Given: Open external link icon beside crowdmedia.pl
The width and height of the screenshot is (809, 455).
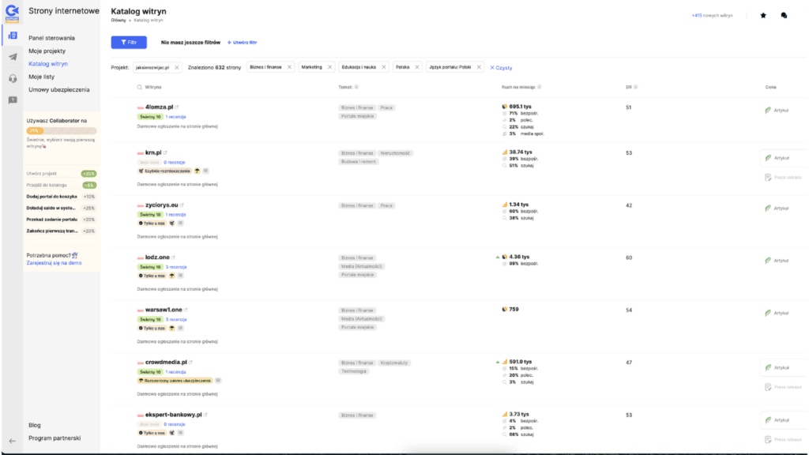Looking at the screenshot, I should click(x=191, y=363).
